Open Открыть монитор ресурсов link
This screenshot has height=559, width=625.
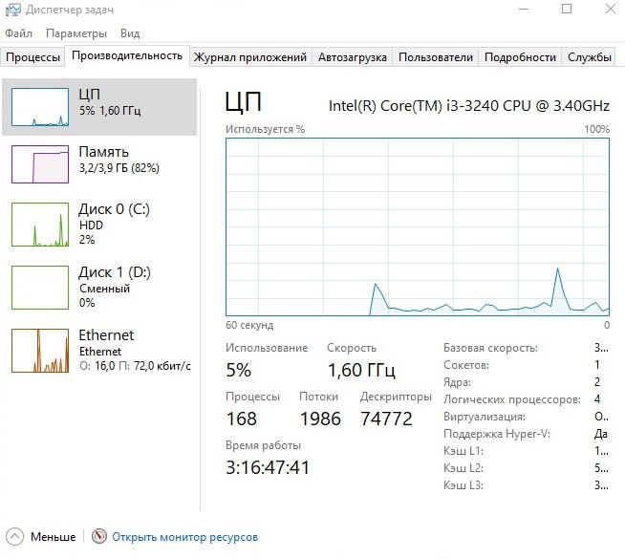[x=185, y=537]
